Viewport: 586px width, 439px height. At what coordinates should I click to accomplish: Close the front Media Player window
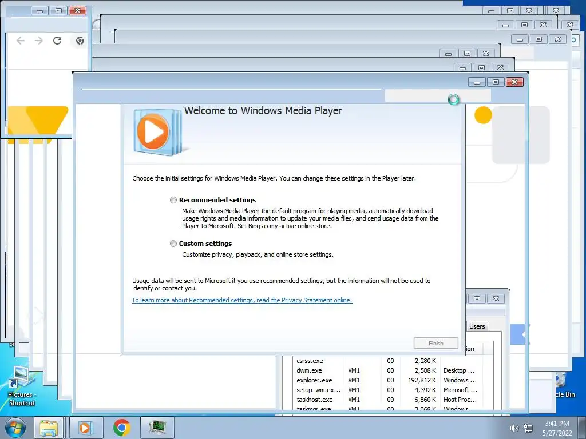[514, 82]
